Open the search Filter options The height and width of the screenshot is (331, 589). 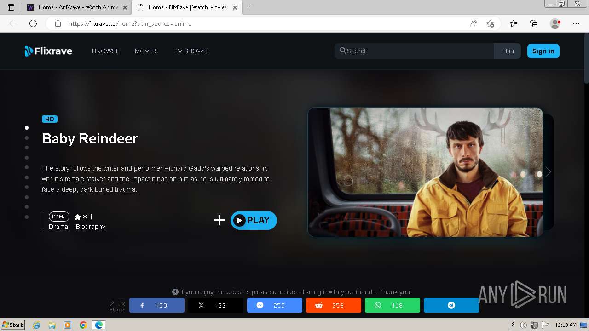tap(507, 51)
